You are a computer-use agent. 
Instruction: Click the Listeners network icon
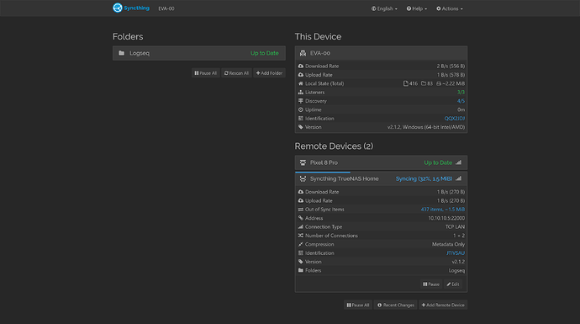[x=301, y=93]
